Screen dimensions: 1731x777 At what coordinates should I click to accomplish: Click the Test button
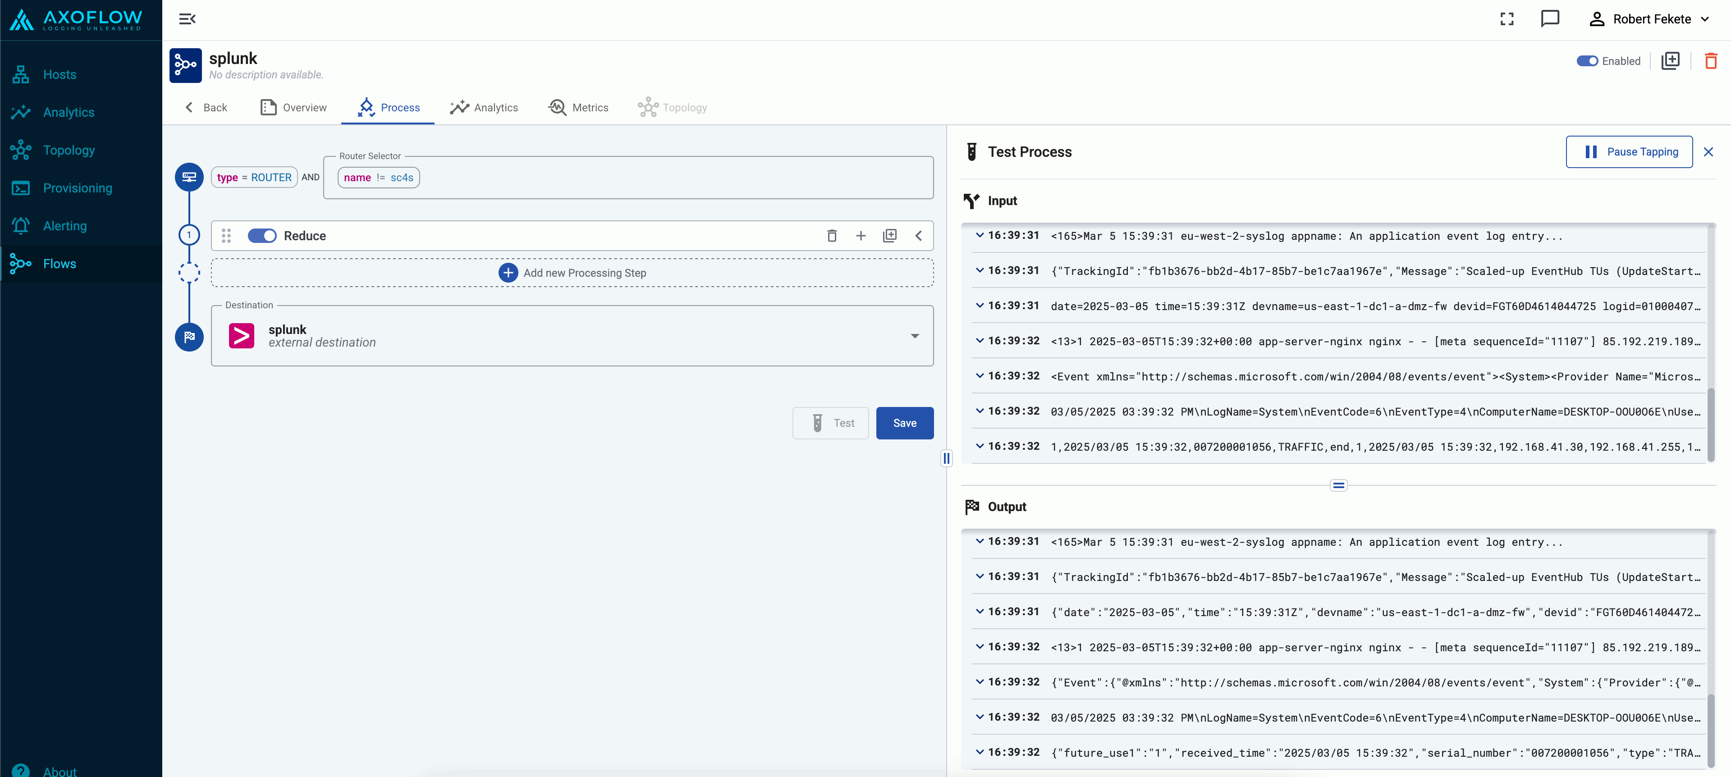click(x=830, y=423)
